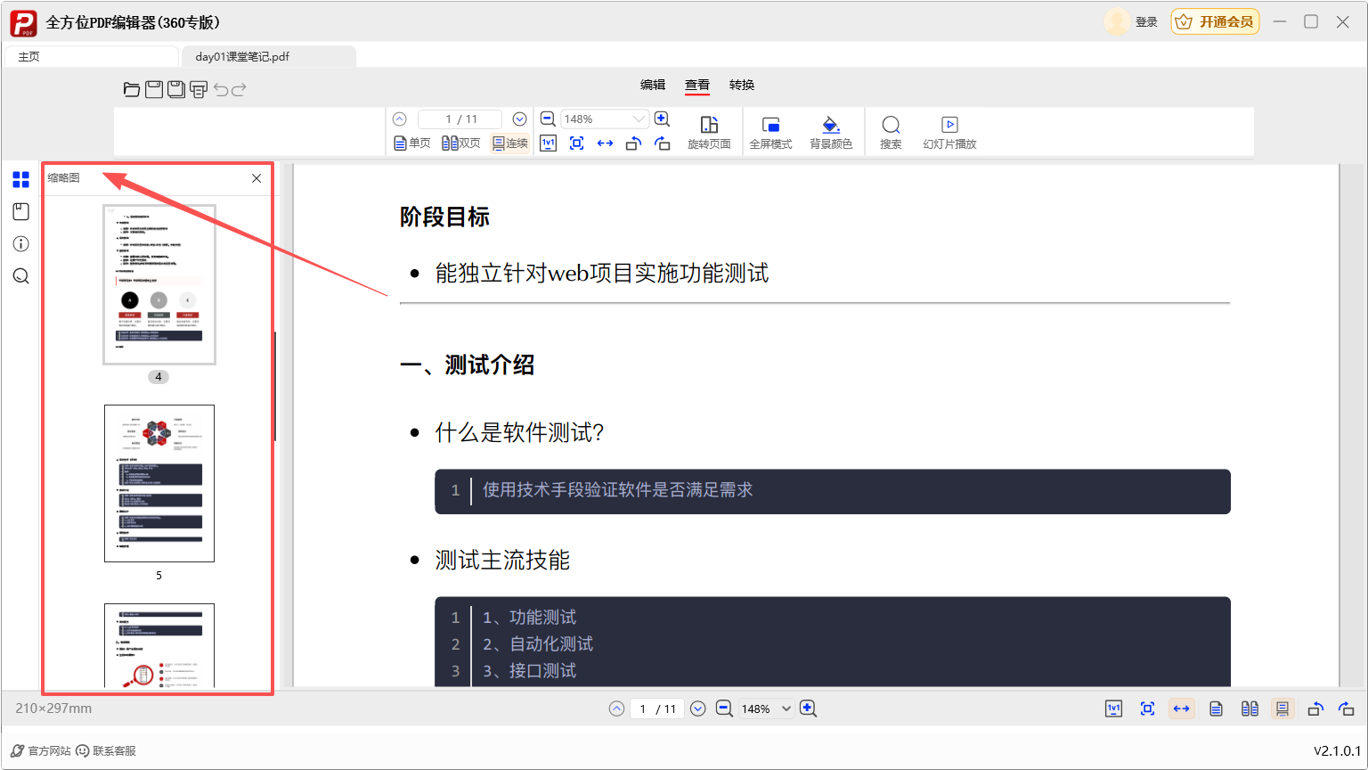Open the 官方网站 link
This screenshot has width=1368, height=770.
point(41,751)
